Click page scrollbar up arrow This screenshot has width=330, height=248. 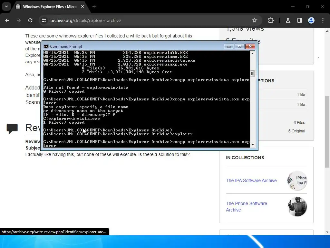pyautogui.click(x=327, y=31)
